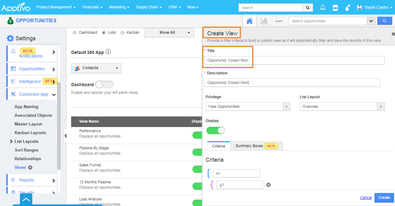Open the app store icon in header

[x=335, y=7]
